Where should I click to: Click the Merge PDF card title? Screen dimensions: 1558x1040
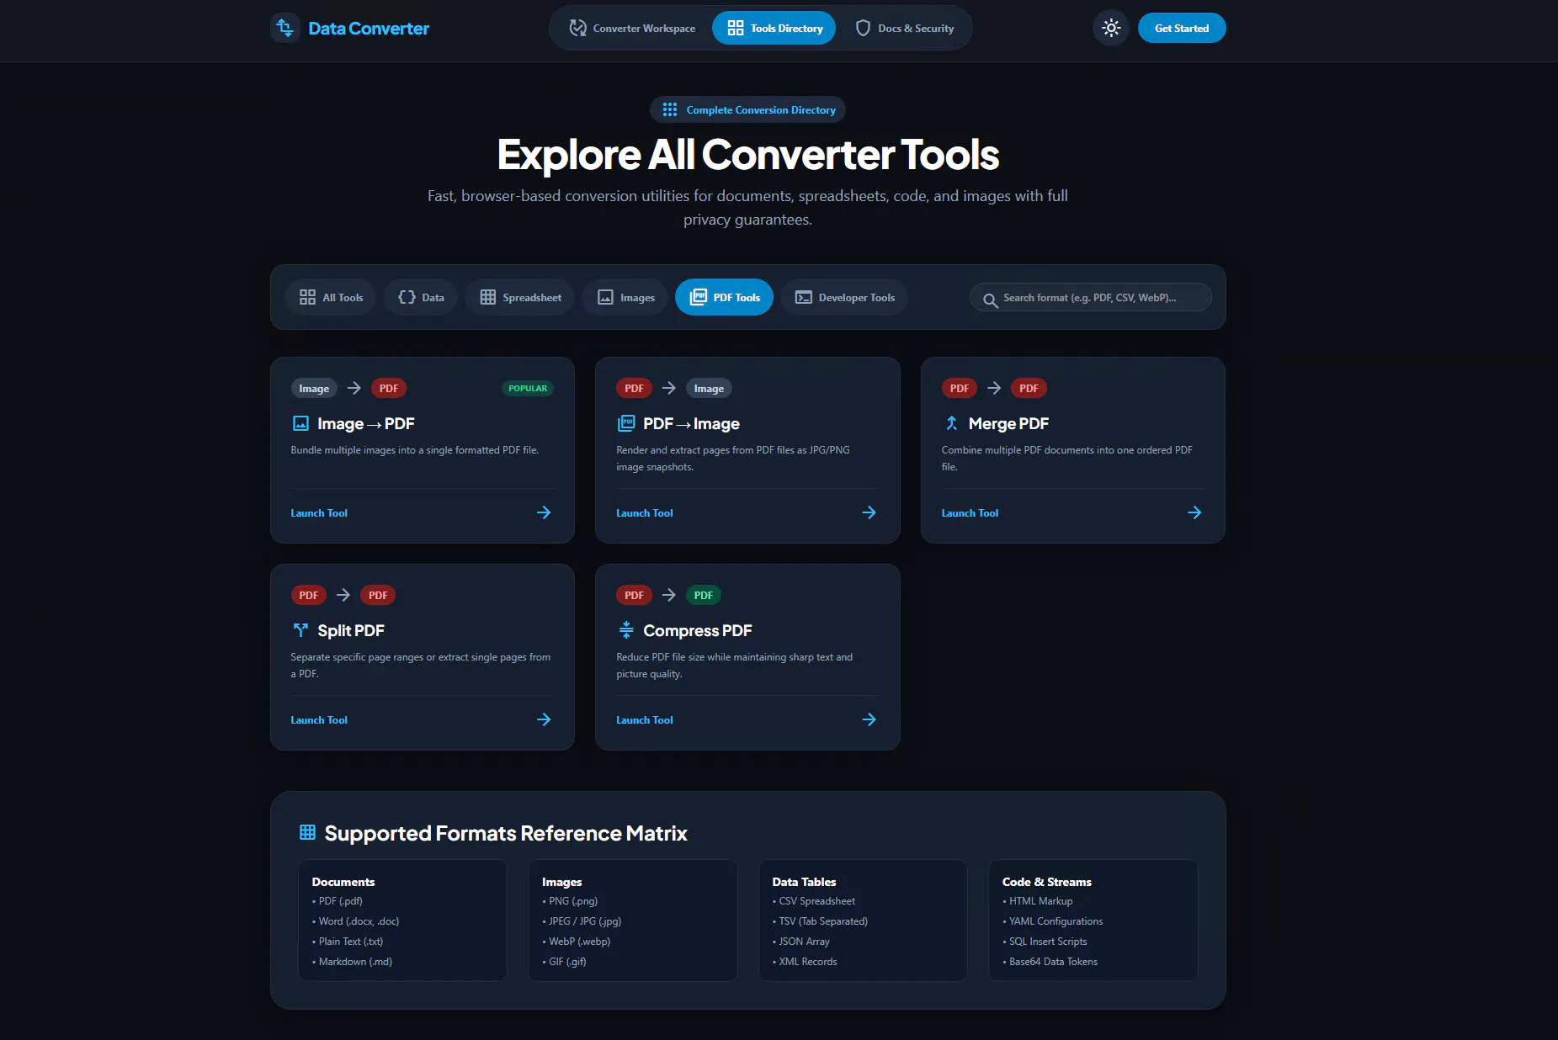coord(1008,423)
